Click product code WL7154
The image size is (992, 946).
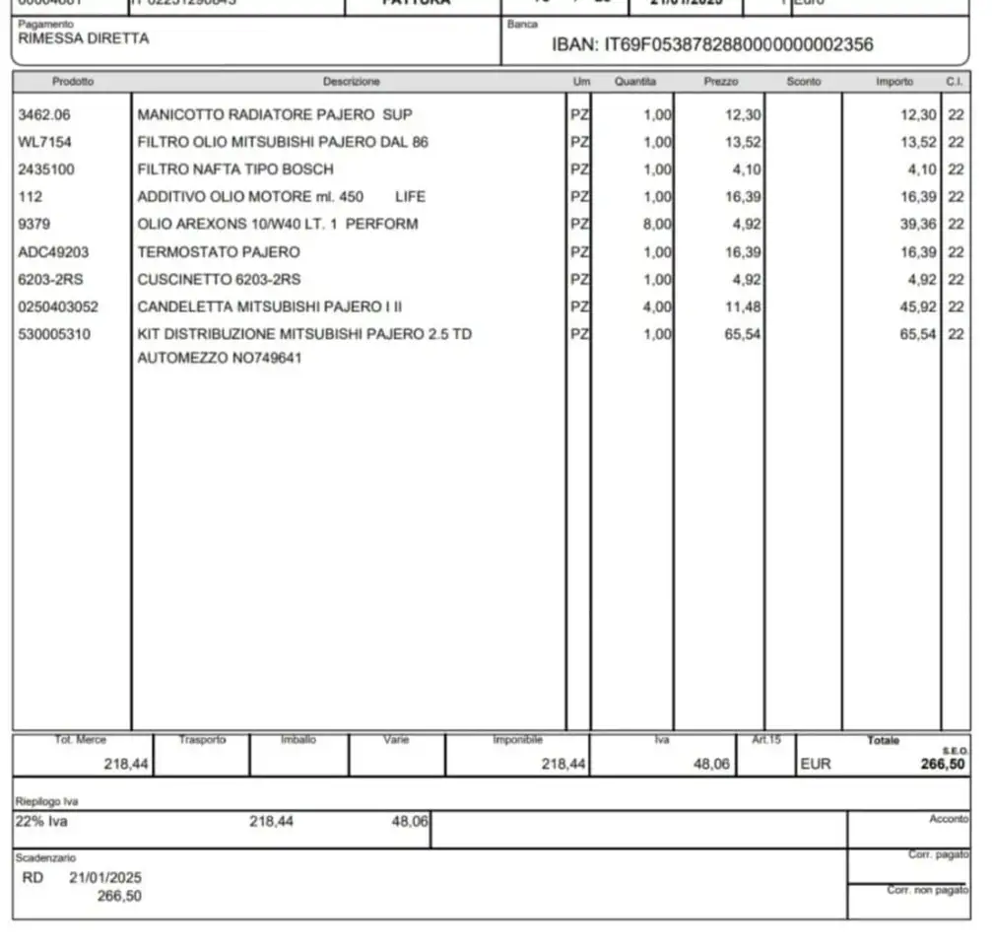click(x=44, y=142)
